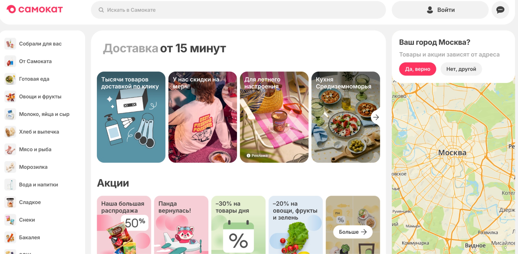Image resolution: width=518 pixels, height=254 pixels.
Task: Click the Москва label on the map
Action: tap(452, 153)
